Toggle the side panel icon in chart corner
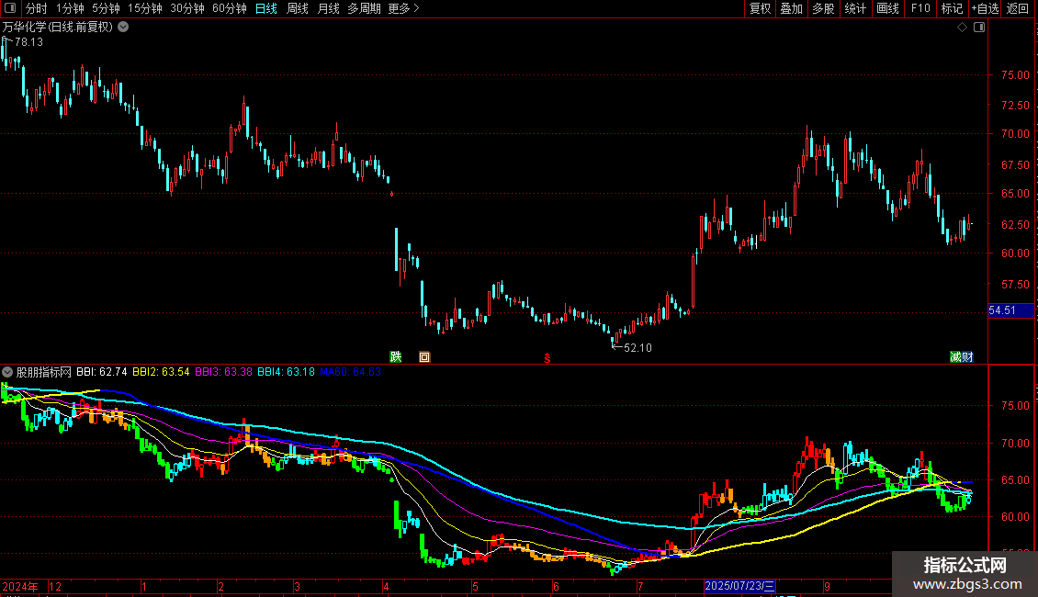Image resolution: width=1038 pixels, height=597 pixels. [979, 28]
